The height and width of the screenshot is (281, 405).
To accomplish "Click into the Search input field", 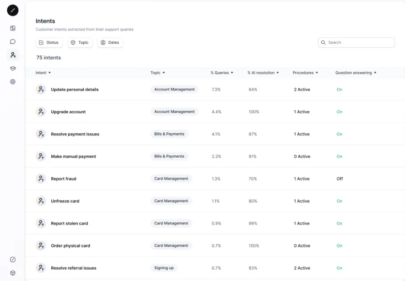I will tap(356, 42).
